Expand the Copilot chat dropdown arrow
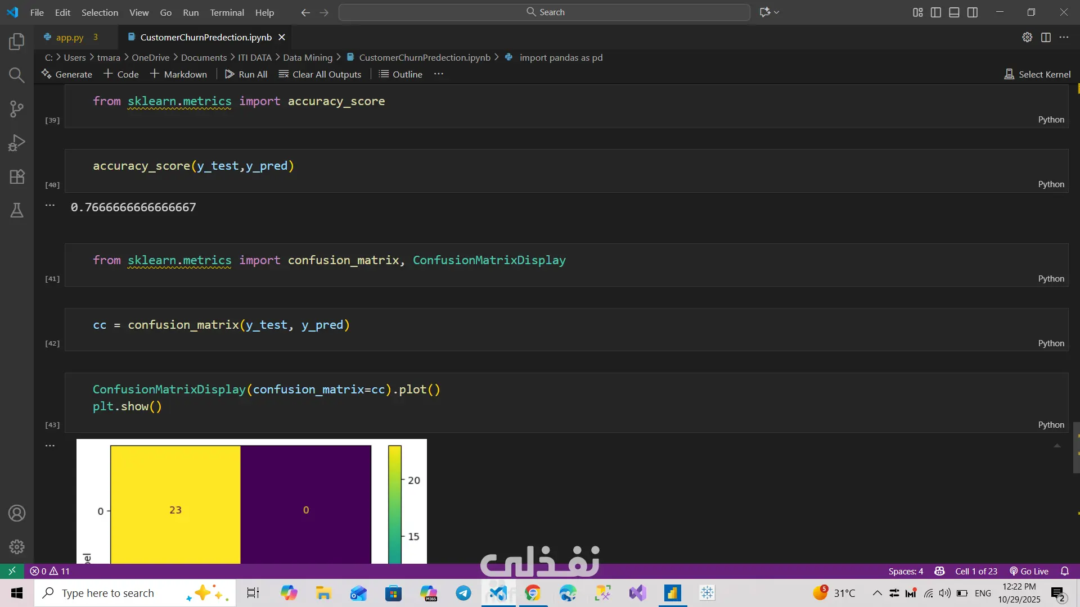This screenshot has height=607, width=1080. pyautogui.click(x=777, y=12)
